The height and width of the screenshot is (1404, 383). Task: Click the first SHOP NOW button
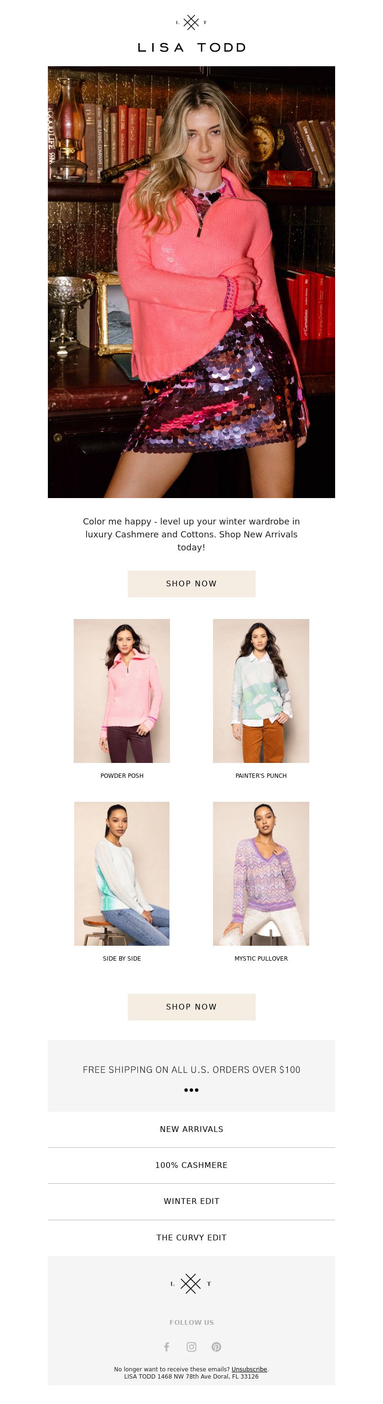[x=191, y=584]
